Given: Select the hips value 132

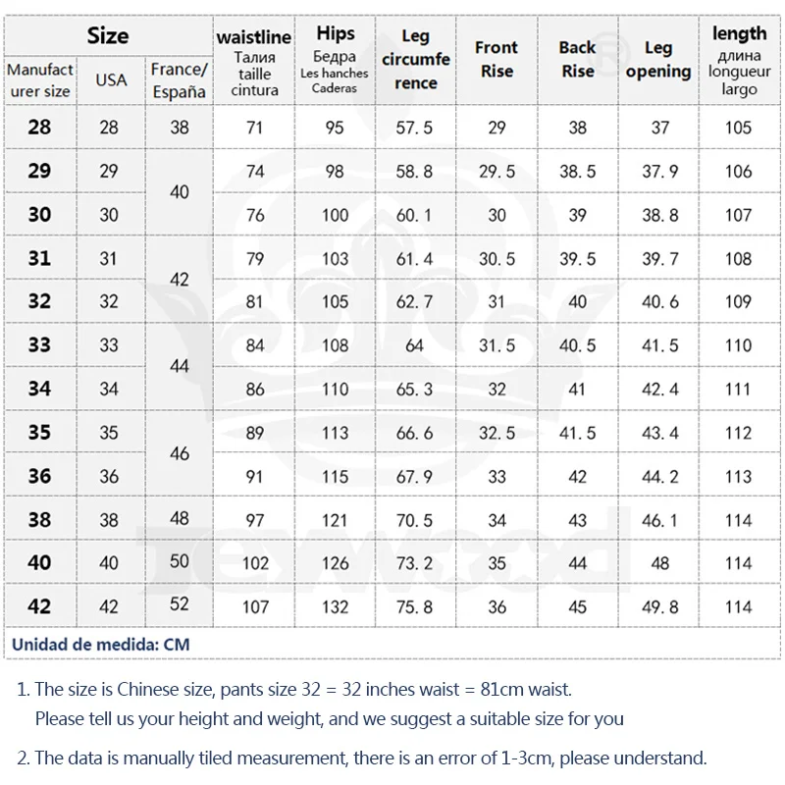Looking at the screenshot, I should 335,606.
